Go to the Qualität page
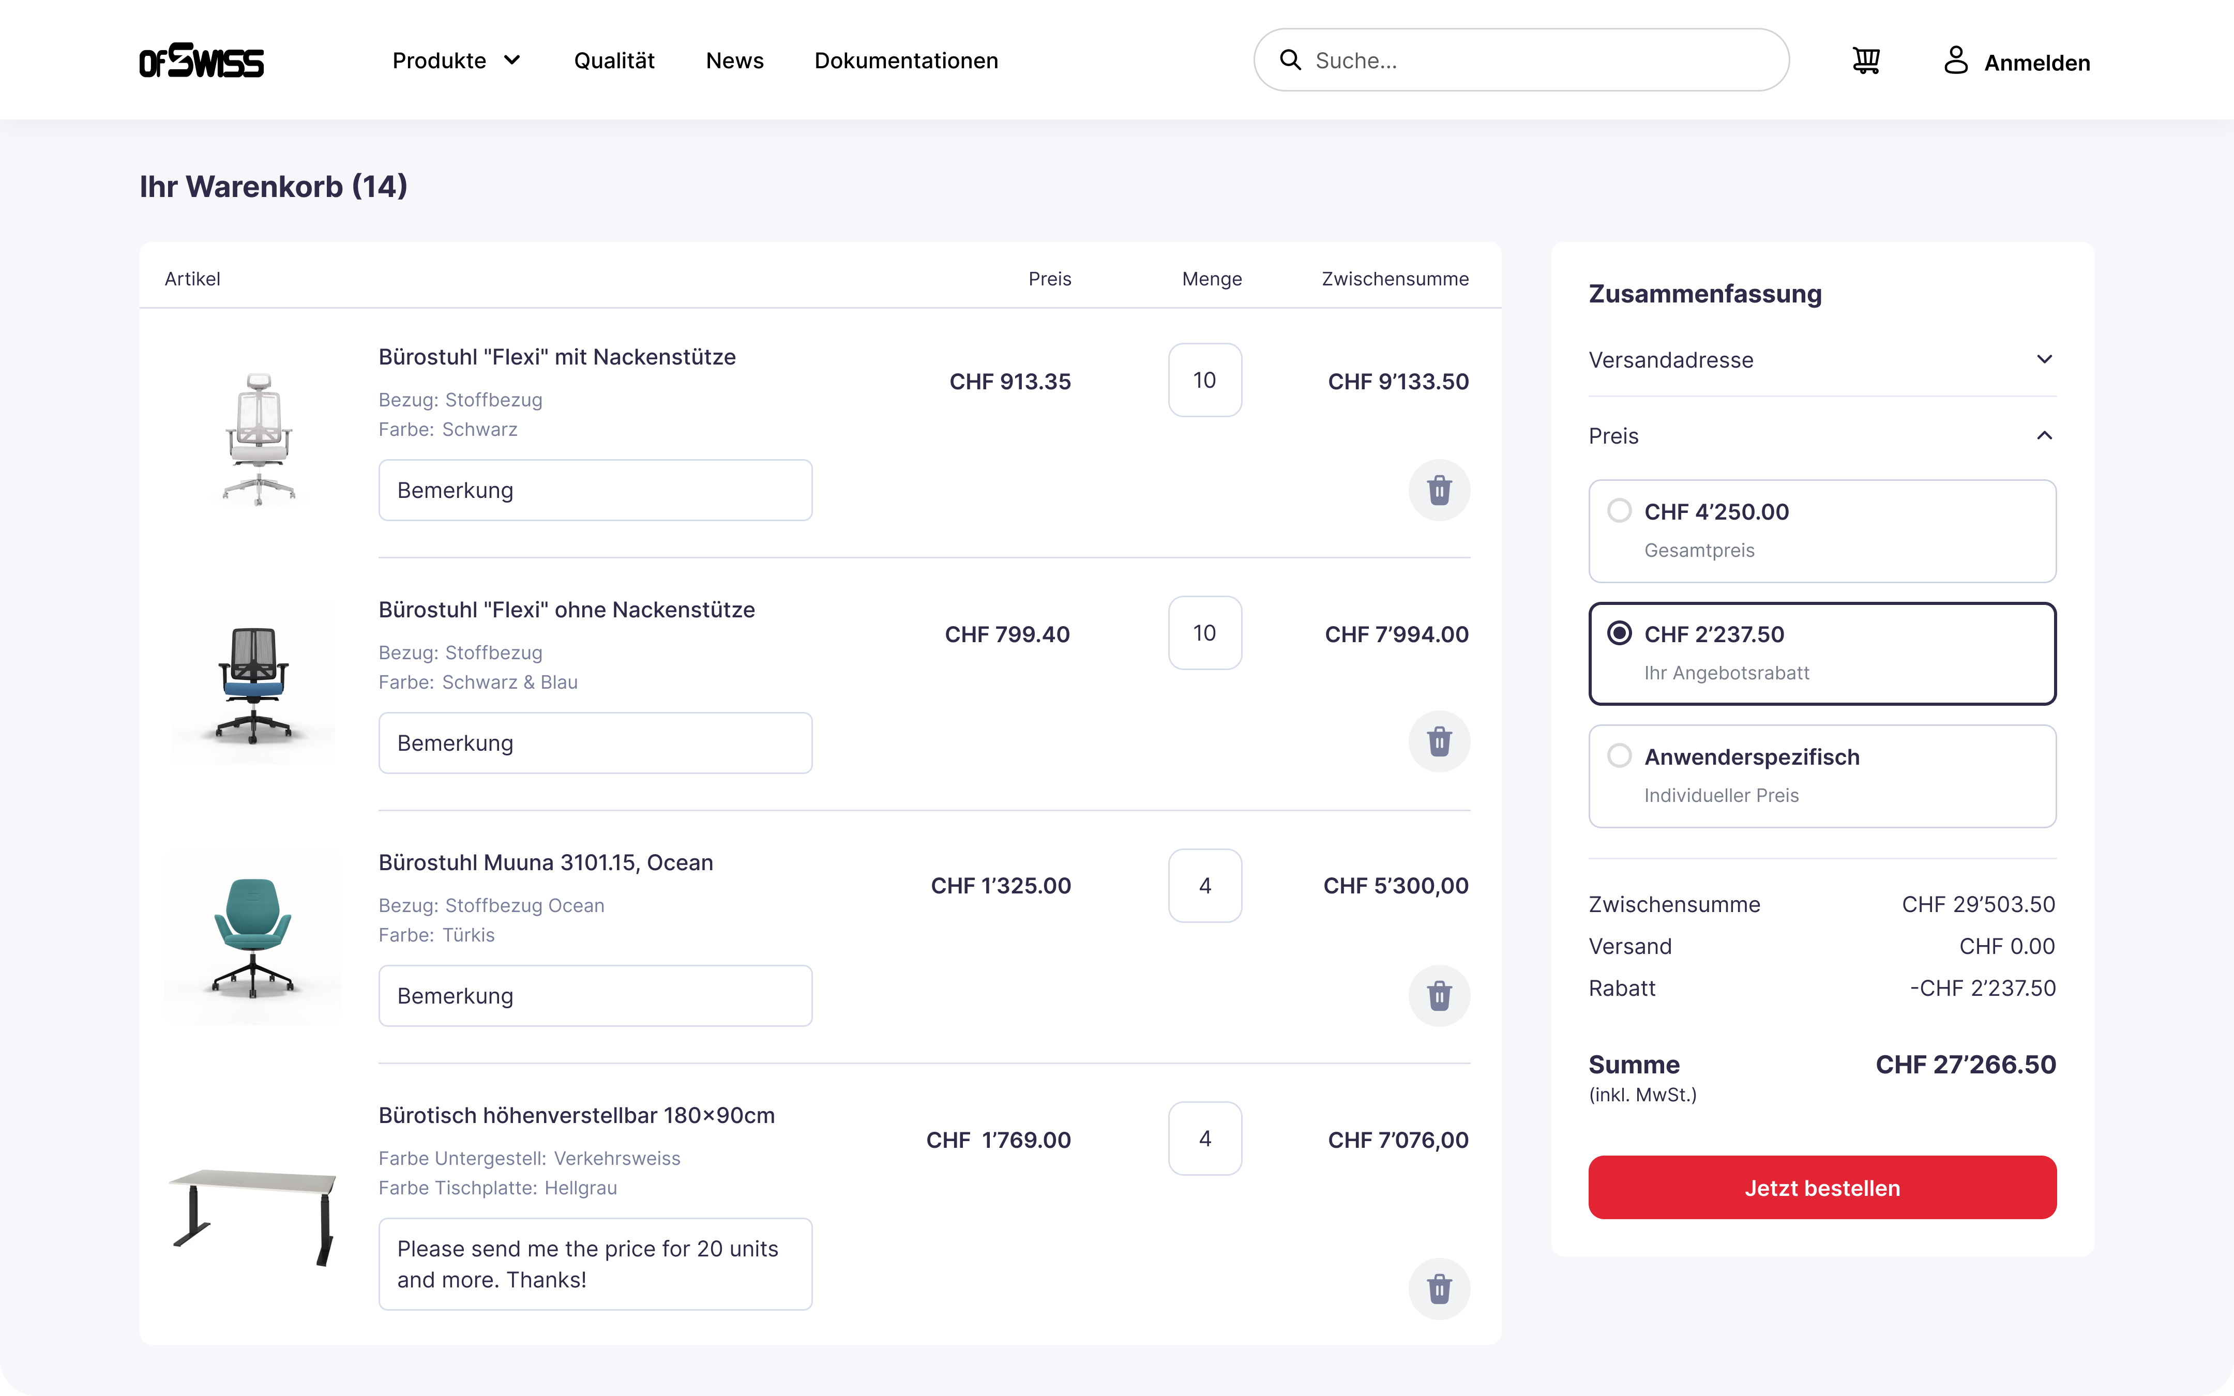2234x1396 pixels. pyautogui.click(x=614, y=61)
